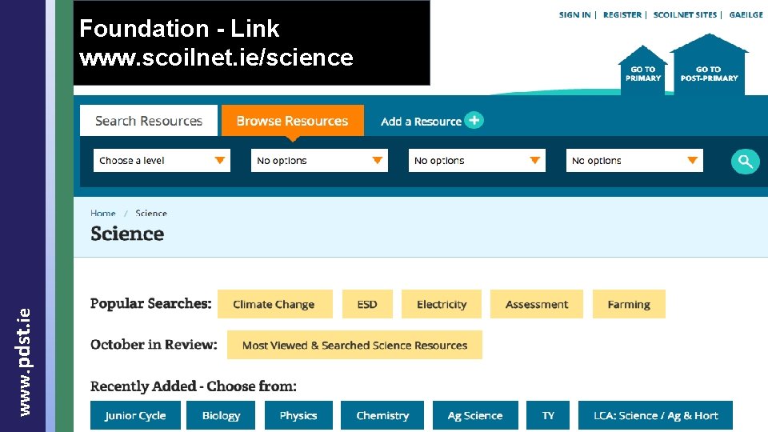Viewport: 768px width, 432px height.
Task: Click the Register link
Action: (x=622, y=14)
